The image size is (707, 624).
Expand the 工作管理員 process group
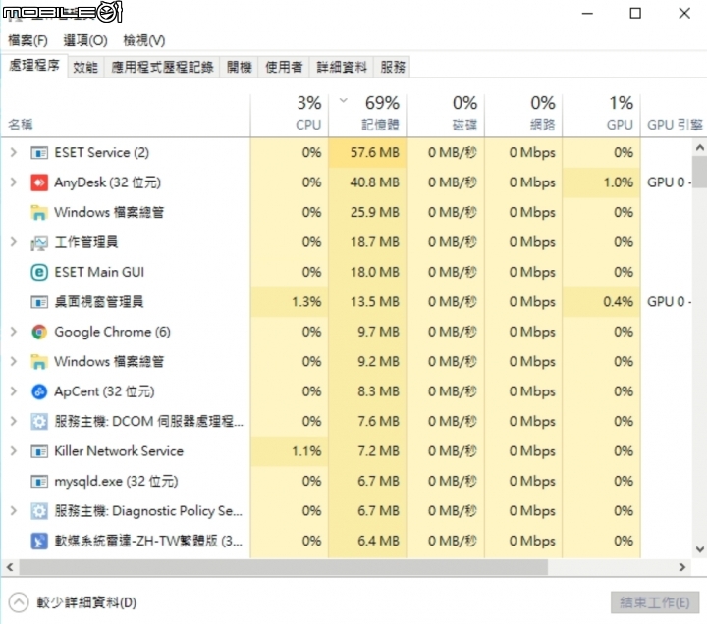click(14, 242)
